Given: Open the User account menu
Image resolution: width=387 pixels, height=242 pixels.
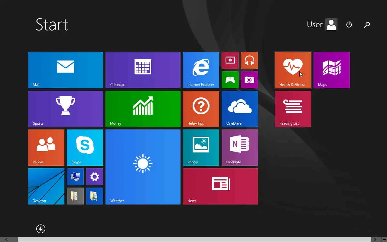Looking at the screenshot, I should [322, 25].
